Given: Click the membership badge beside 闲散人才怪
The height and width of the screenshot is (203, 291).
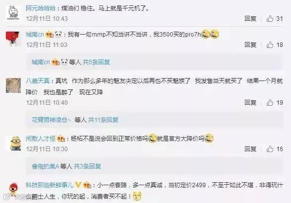Looking at the screenshot, I should click(x=61, y=138).
